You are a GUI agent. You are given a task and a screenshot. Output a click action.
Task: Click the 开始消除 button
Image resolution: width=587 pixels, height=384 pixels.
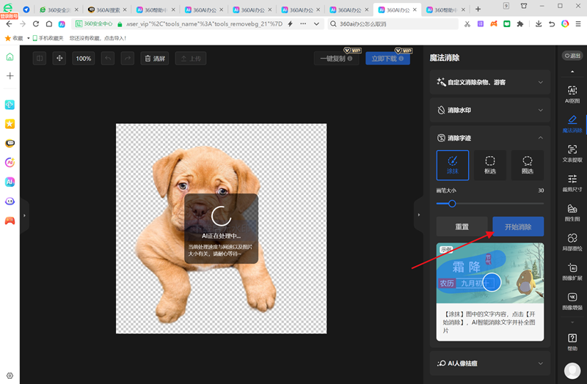[x=518, y=227]
